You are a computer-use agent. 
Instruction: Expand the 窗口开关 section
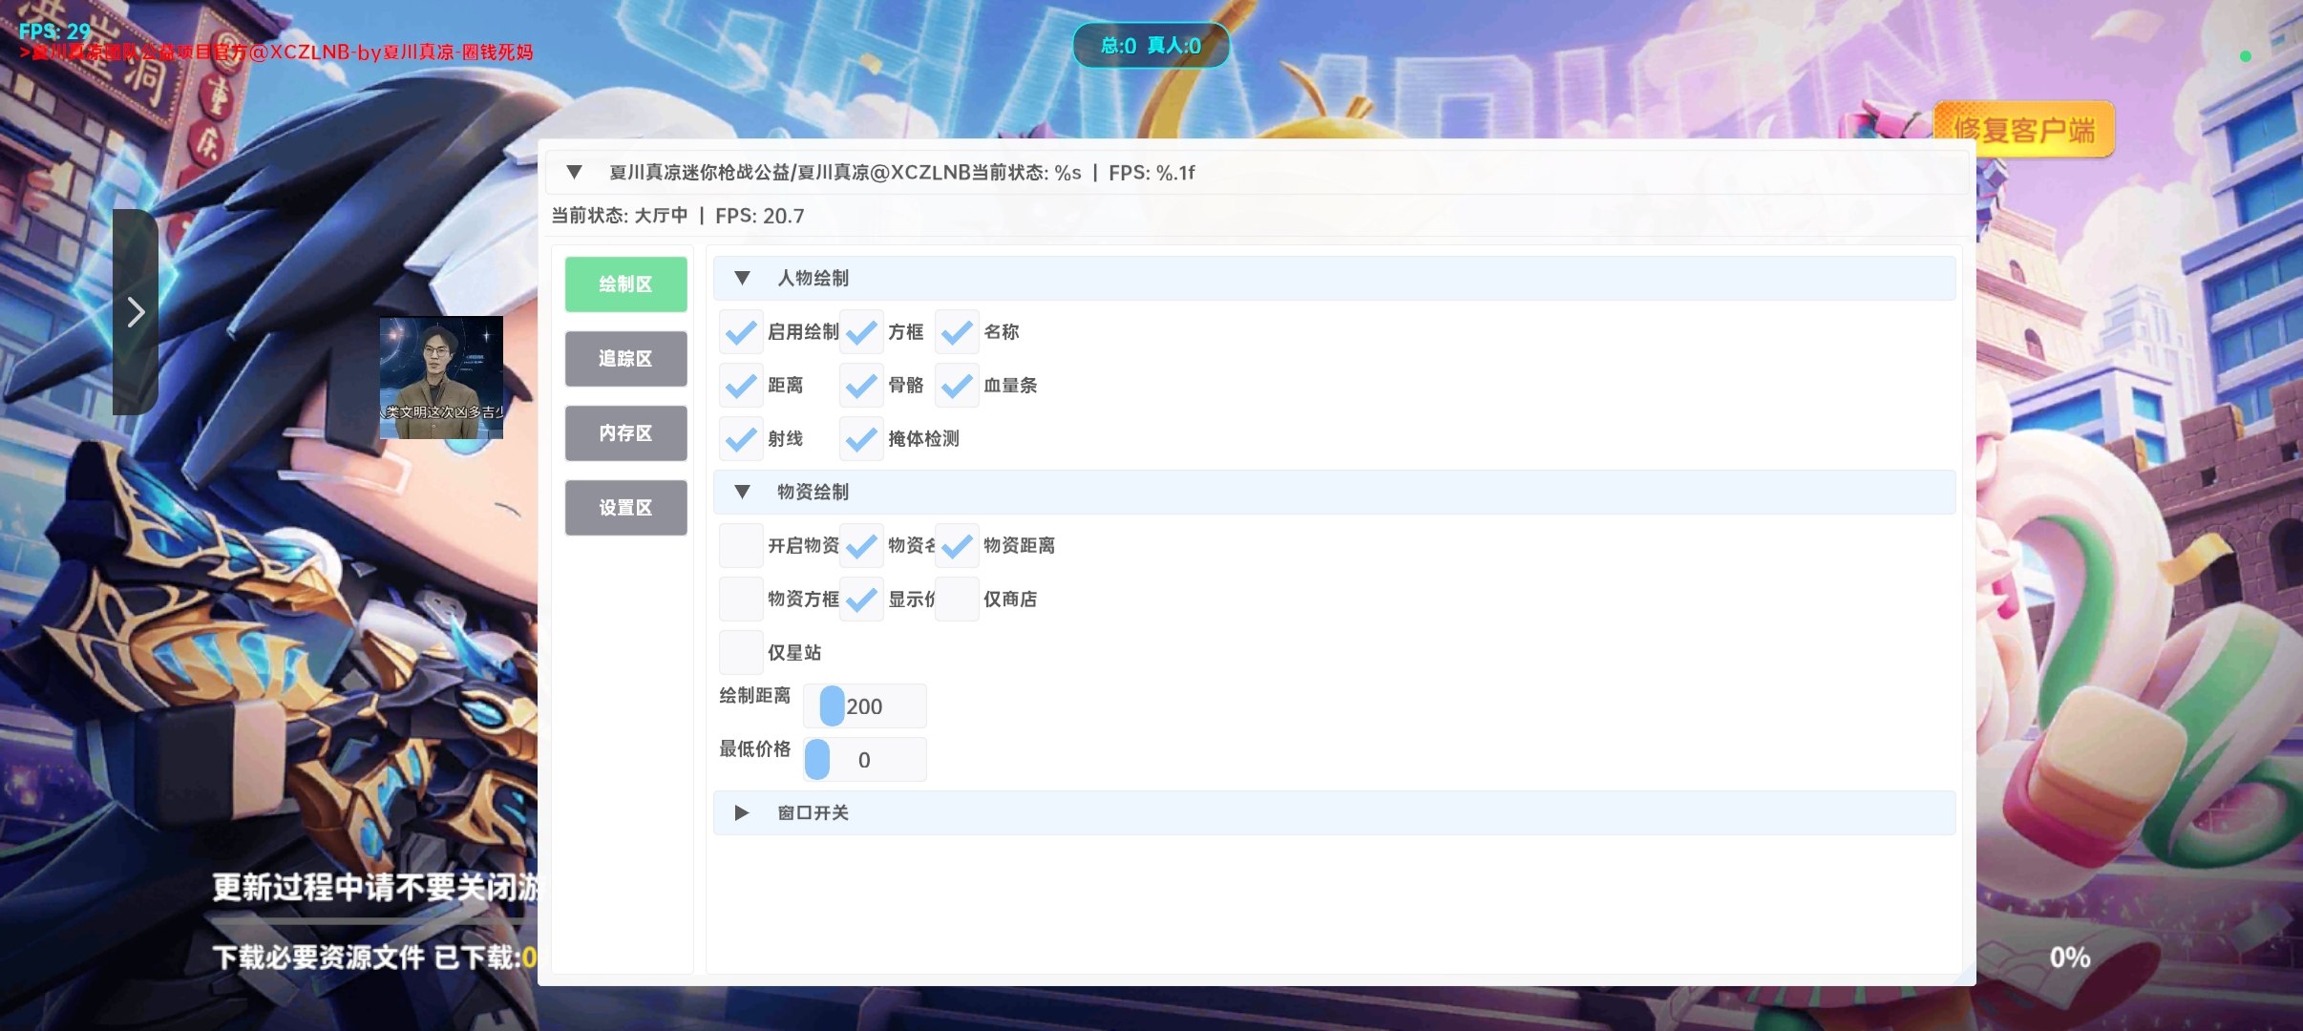(742, 812)
